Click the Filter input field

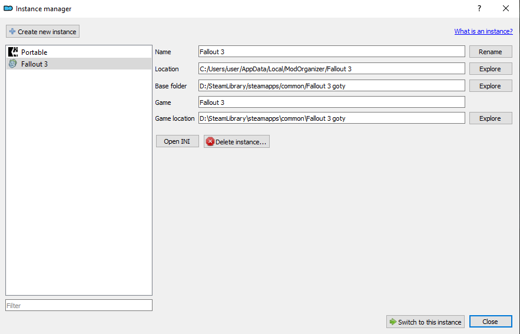coord(79,305)
